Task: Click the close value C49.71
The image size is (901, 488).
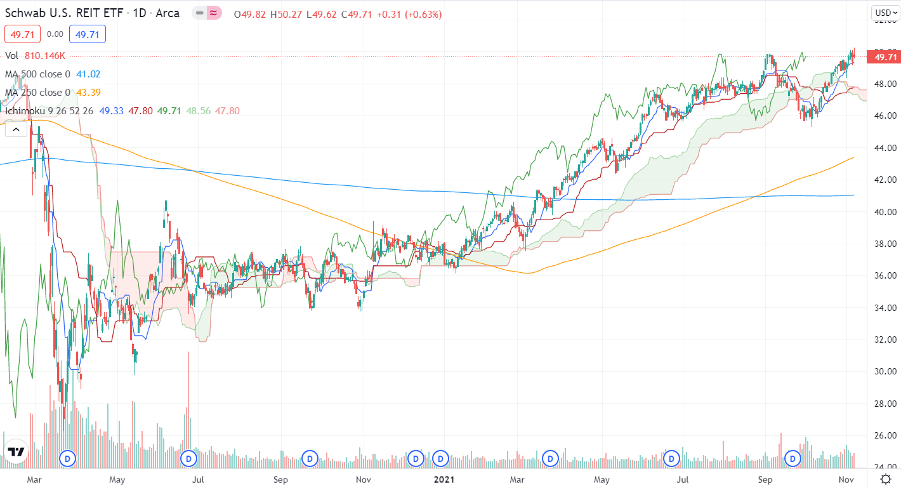Action: coord(358,14)
